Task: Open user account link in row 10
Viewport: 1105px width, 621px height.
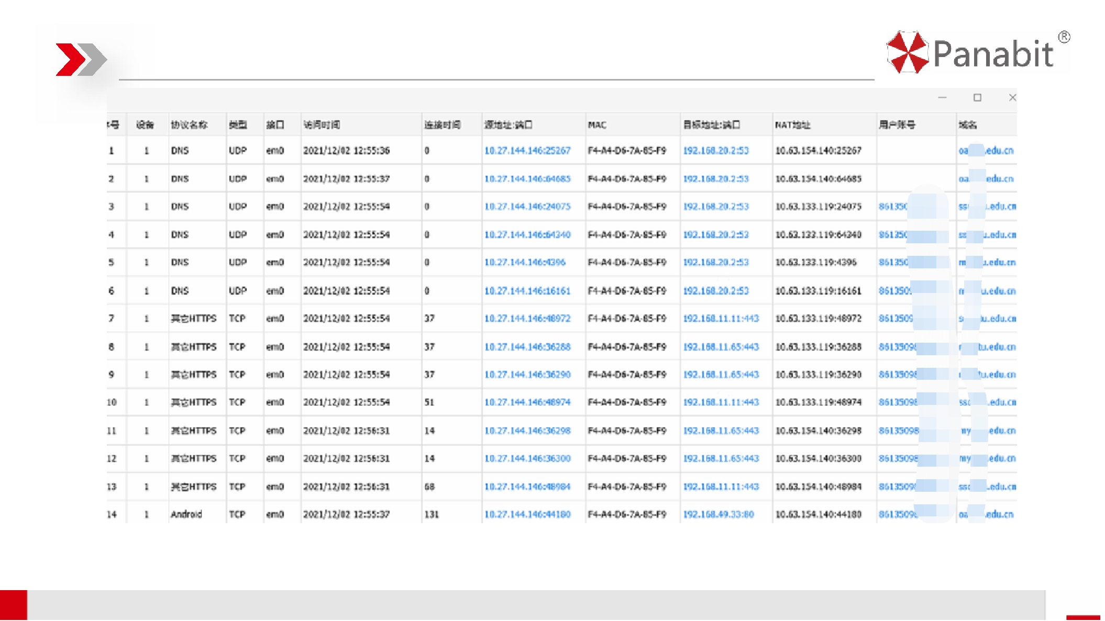Action: (898, 402)
